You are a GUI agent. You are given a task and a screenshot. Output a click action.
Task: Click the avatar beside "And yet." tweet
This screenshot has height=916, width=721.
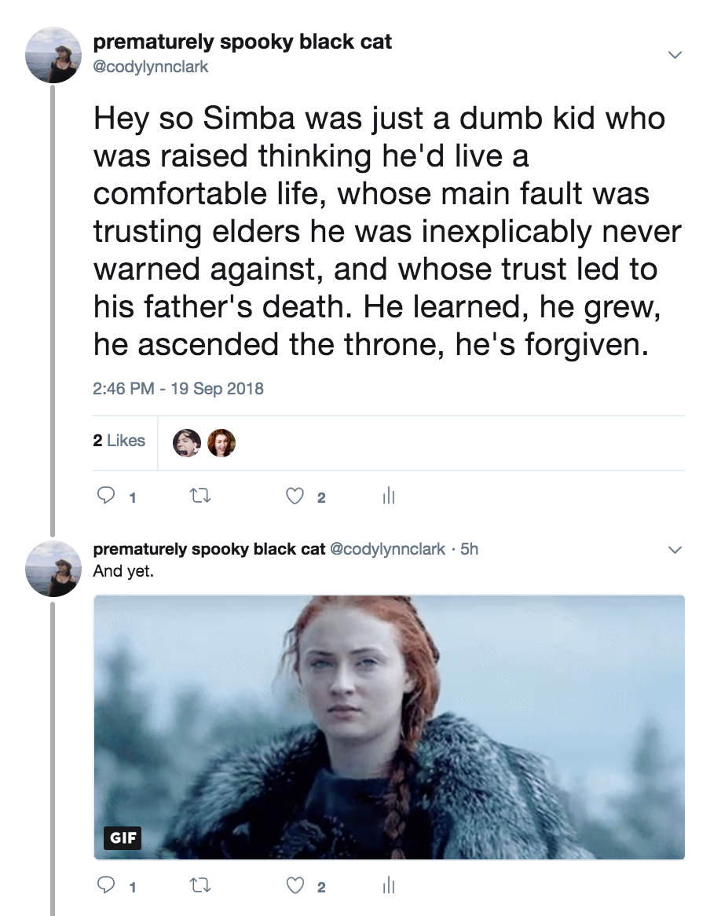[53, 569]
